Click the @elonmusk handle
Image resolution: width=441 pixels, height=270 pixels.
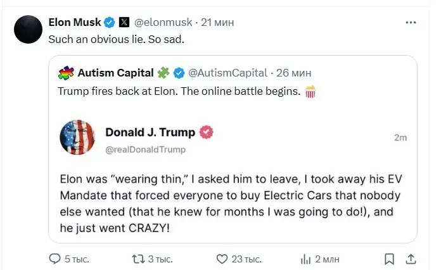(163, 23)
